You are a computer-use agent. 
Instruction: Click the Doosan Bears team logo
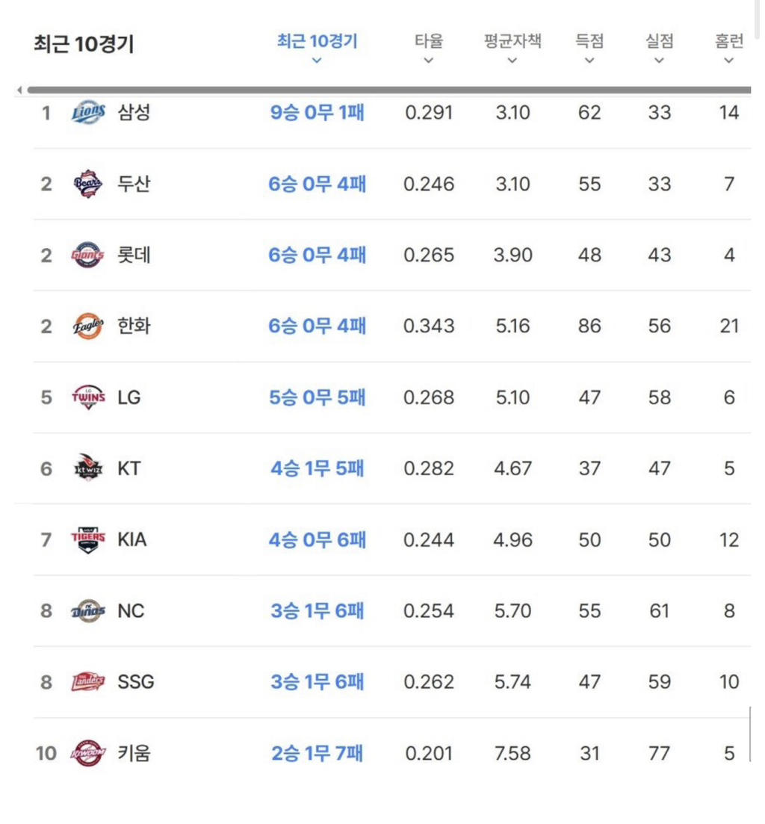88,184
